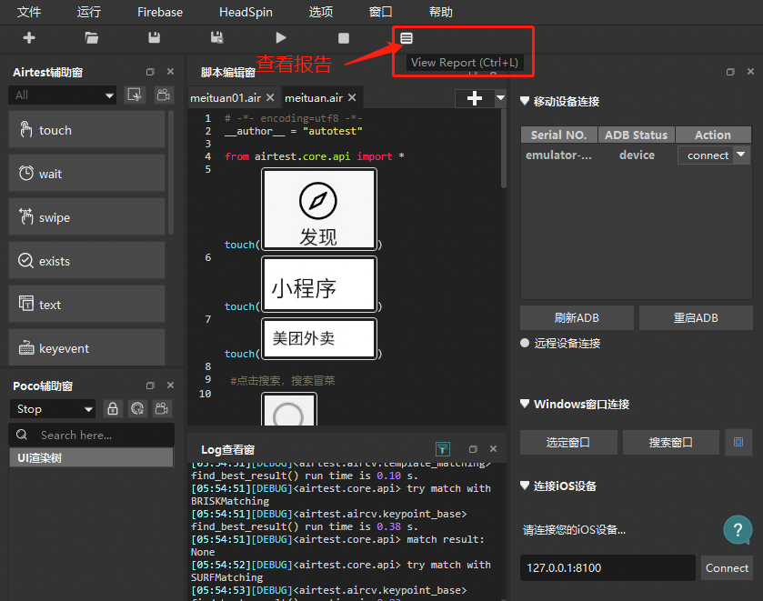The image size is (763, 601).
Task: Select the keyevent action
Action: [x=86, y=347]
